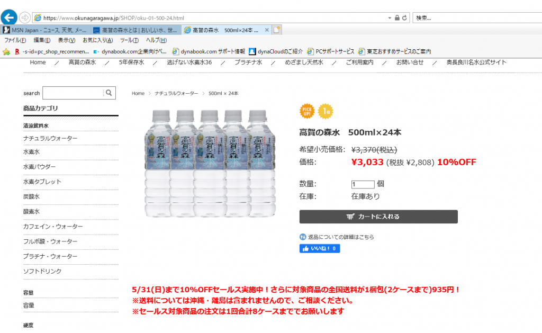
Task: Click the site search text field
Action: 73,93
